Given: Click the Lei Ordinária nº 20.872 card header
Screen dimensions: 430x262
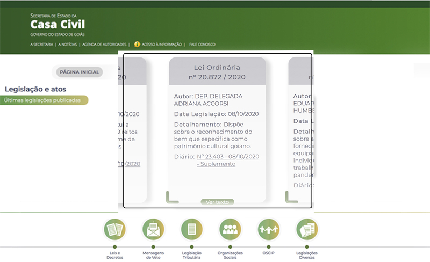Looking at the screenshot, I should click(217, 72).
